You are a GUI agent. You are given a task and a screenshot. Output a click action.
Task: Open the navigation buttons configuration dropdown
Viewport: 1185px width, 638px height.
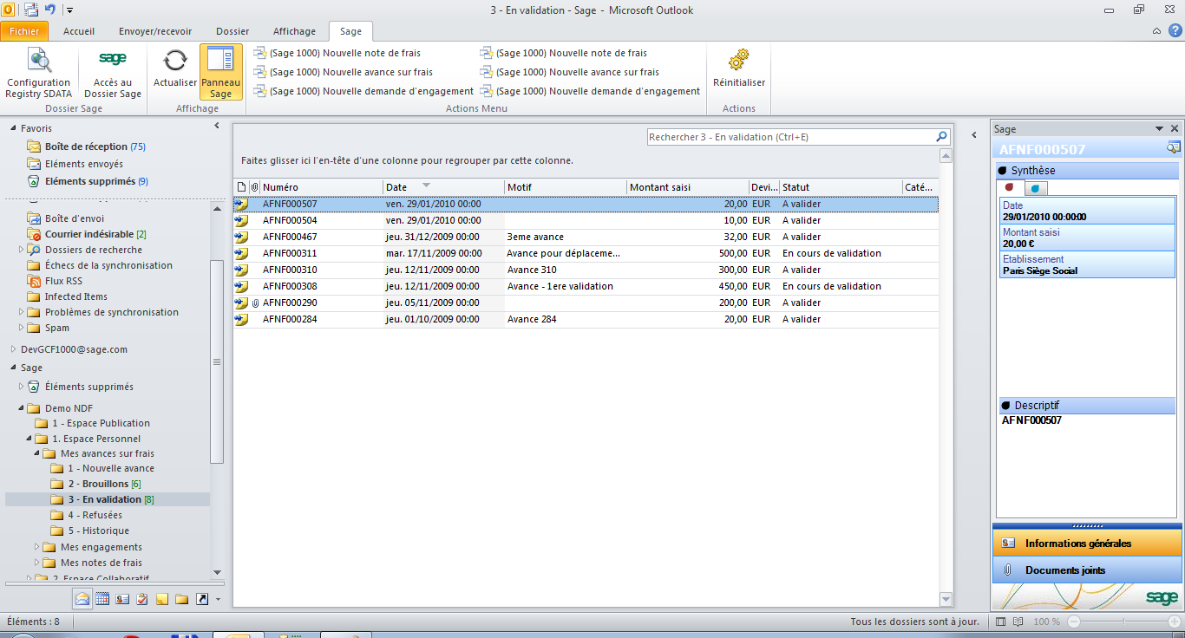(218, 599)
